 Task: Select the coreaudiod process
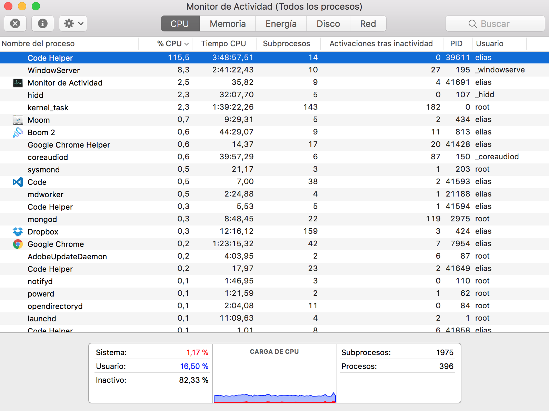(274, 157)
